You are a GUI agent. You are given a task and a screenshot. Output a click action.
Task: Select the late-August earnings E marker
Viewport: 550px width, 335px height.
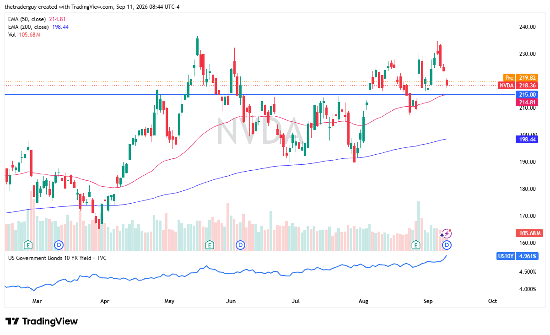pyautogui.click(x=416, y=245)
